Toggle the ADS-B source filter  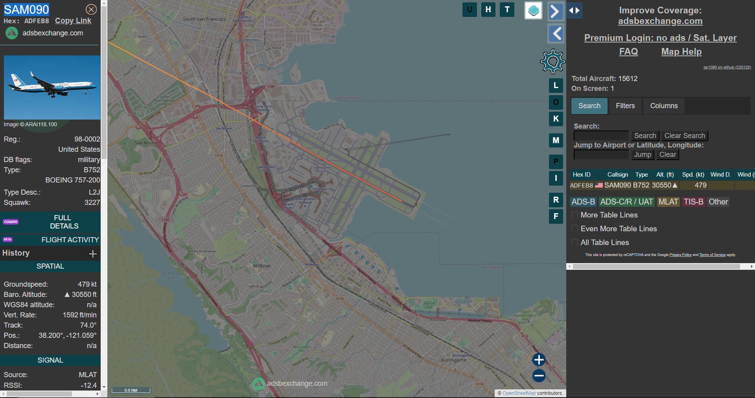[x=583, y=202]
